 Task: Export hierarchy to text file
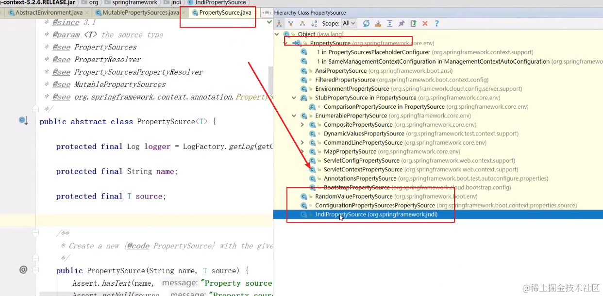tap(413, 23)
